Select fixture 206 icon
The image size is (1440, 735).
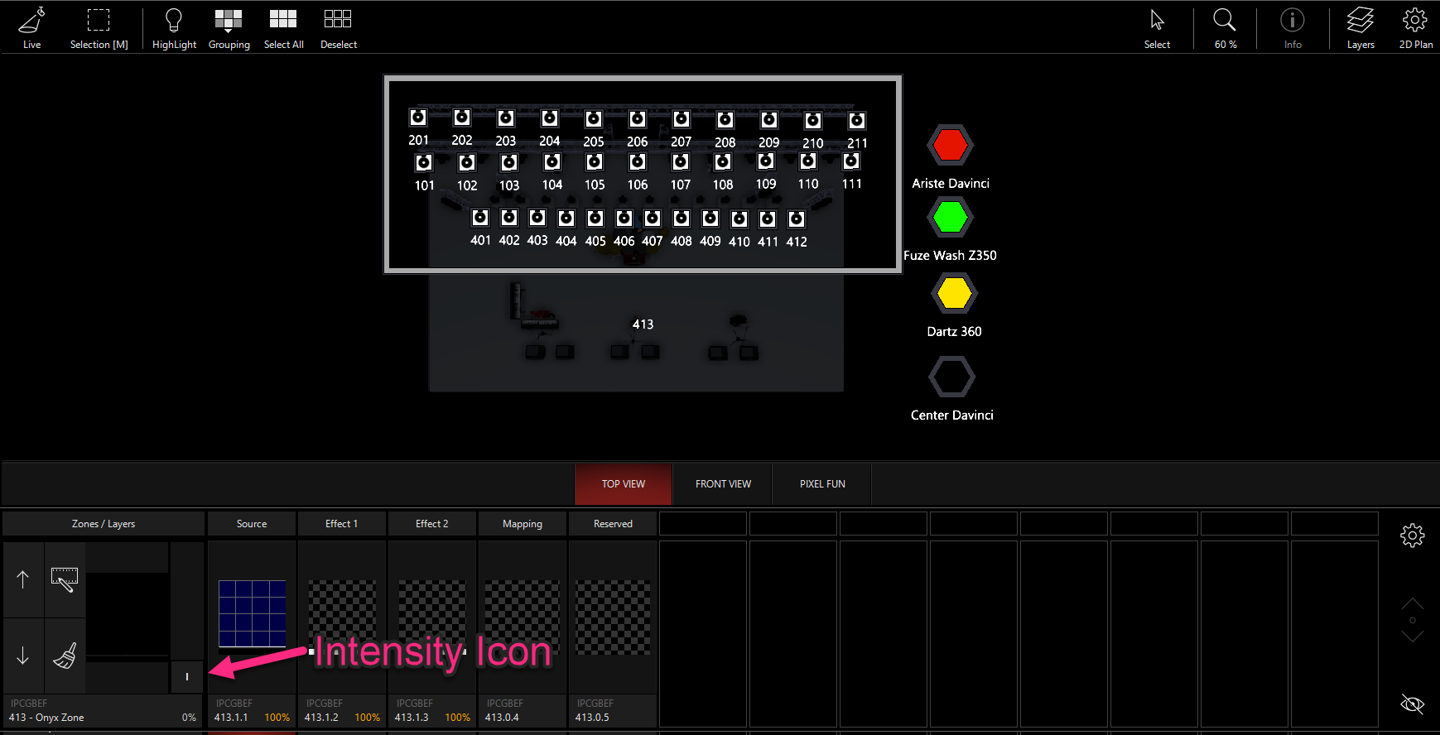[637, 119]
